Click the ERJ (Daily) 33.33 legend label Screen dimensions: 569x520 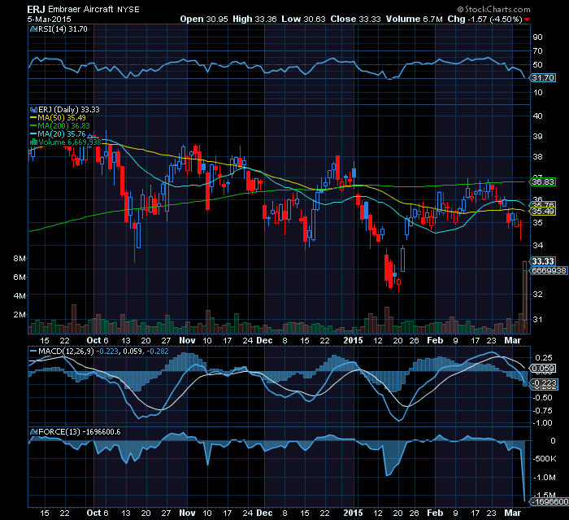click(69, 110)
